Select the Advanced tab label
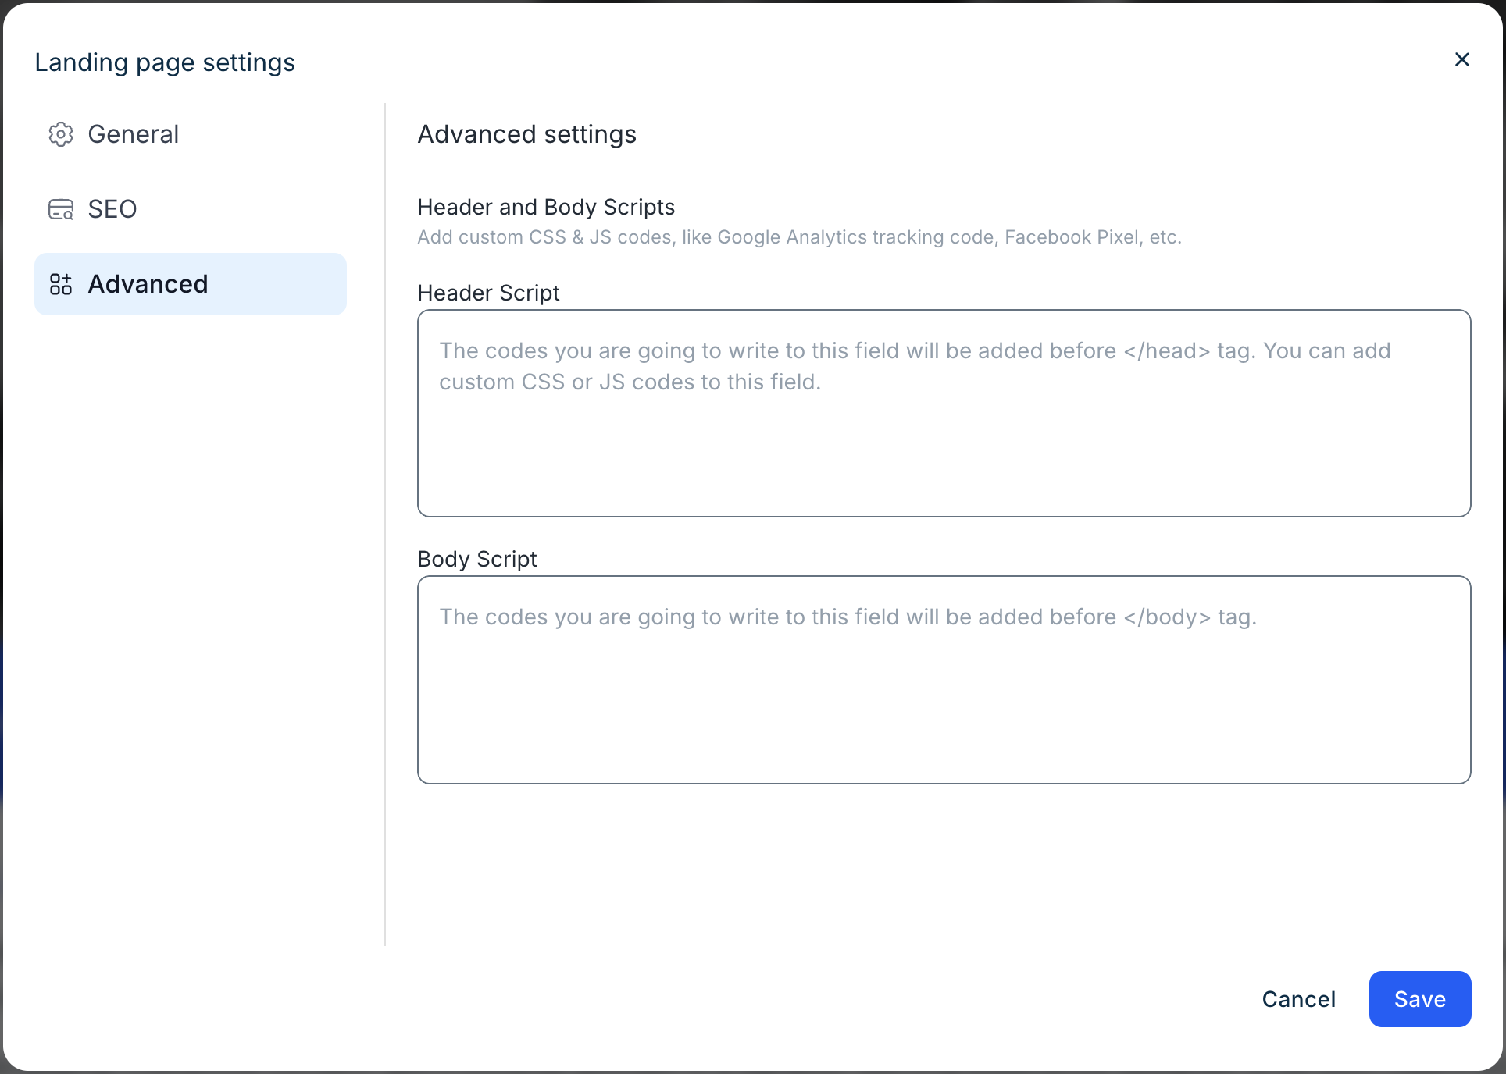Image resolution: width=1506 pixels, height=1074 pixels. click(x=148, y=284)
